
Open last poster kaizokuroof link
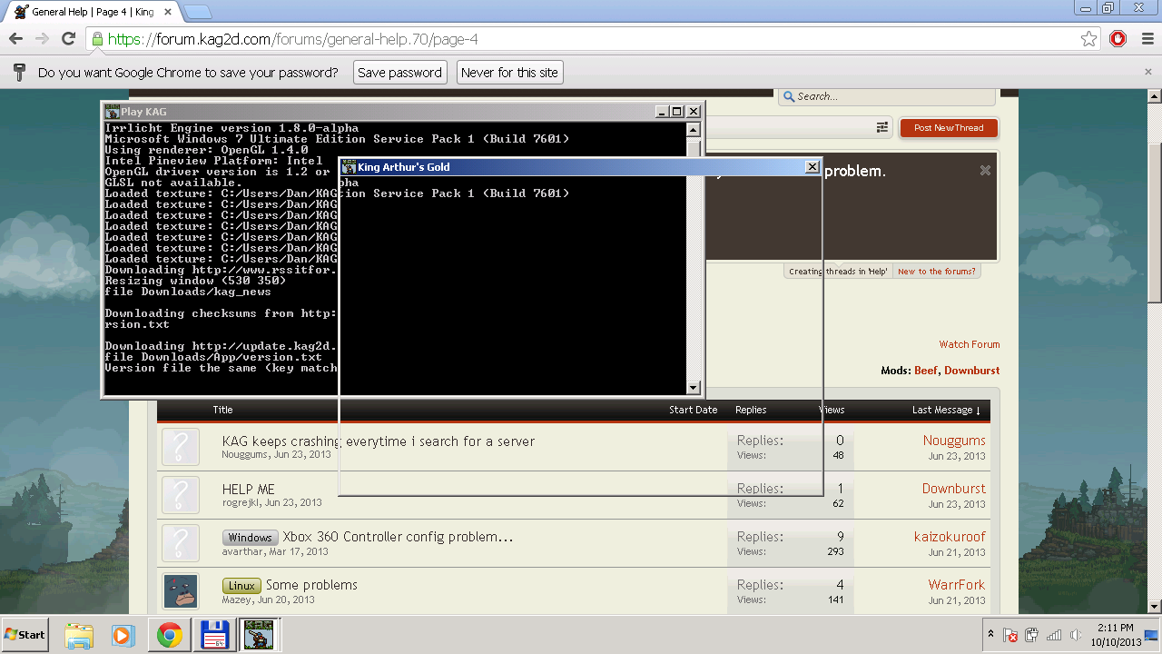point(950,537)
